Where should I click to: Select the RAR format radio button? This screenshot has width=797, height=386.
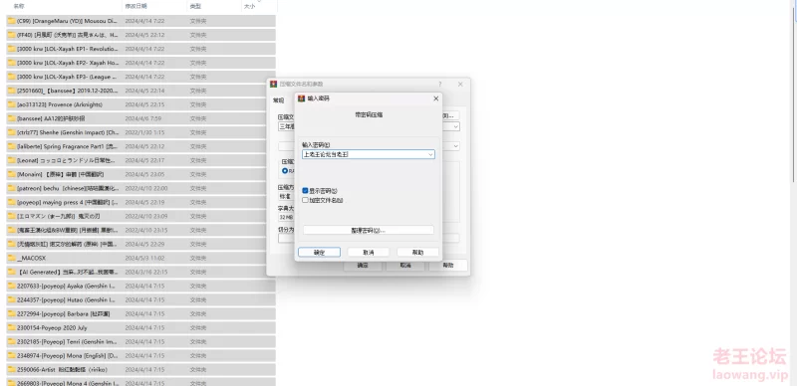click(285, 171)
